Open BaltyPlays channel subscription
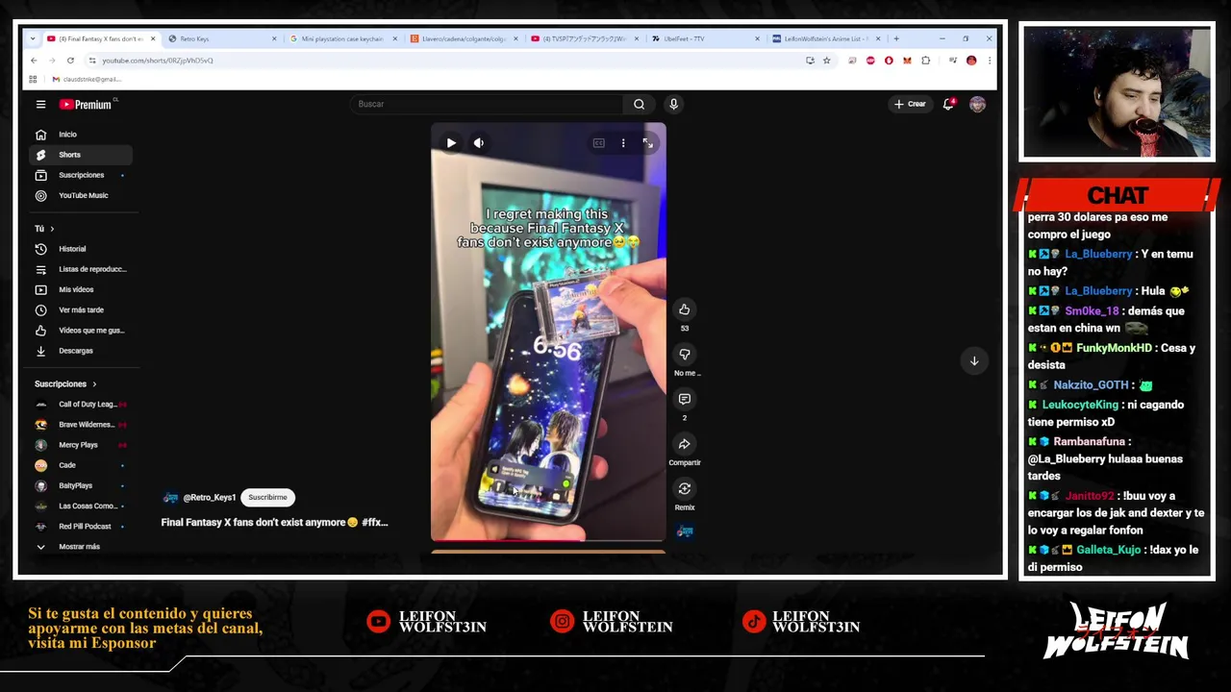Image resolution: width=1231 pixels, height=692 pixels. [x=81, y=485]
